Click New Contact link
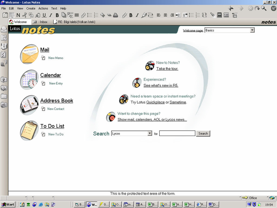Viewport: 277px width, 208px height. [56, 109]
